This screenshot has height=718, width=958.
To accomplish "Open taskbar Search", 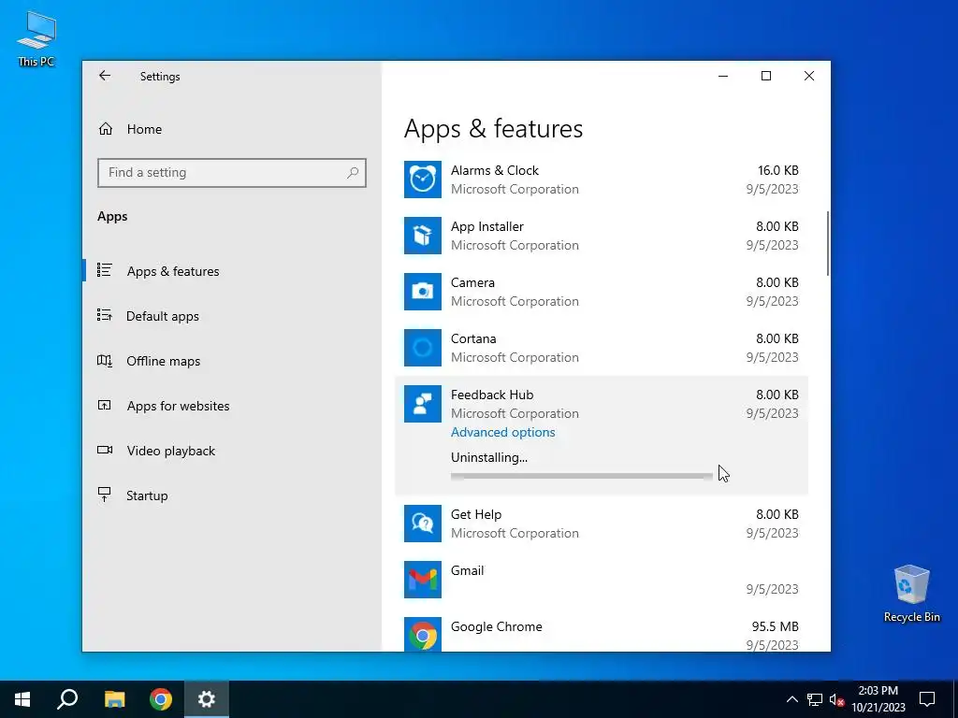I will click(67, 699).
